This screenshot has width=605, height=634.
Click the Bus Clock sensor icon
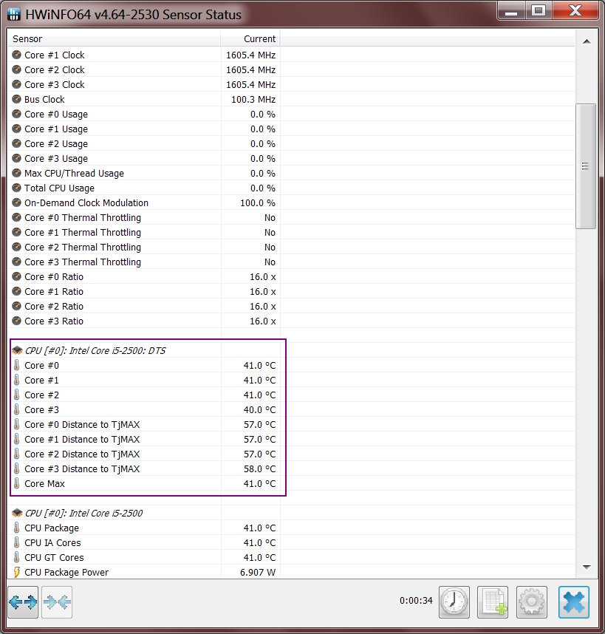16,99
